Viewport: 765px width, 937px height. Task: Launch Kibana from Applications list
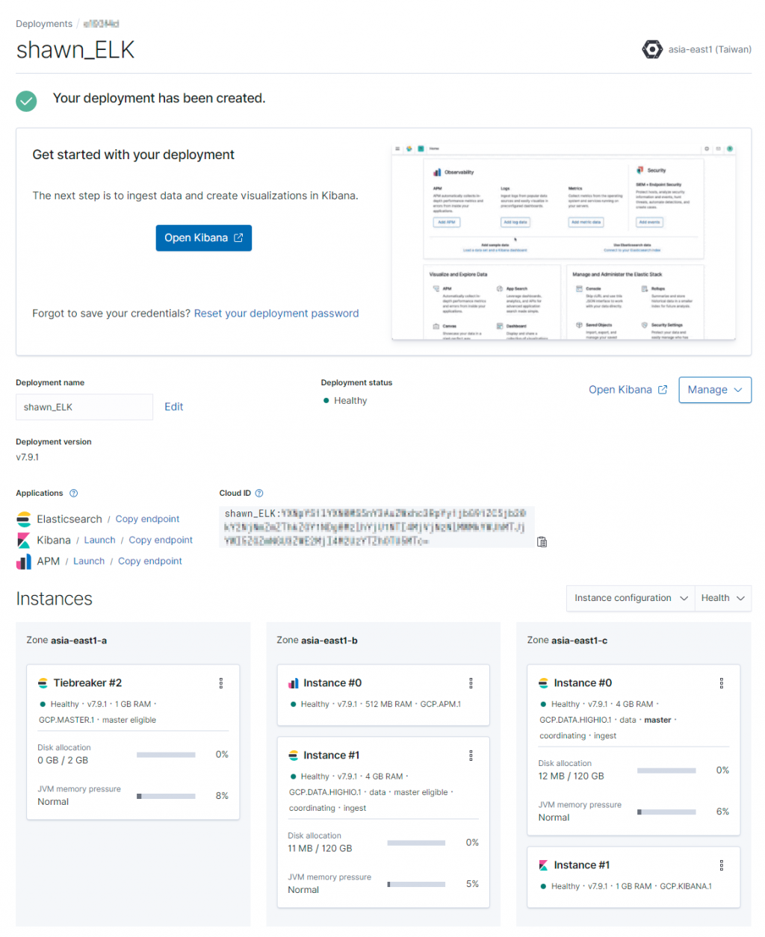click(99, 540)
